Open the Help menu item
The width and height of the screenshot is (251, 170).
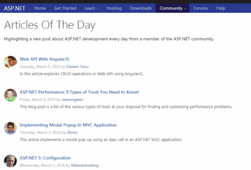pos(221,8)
